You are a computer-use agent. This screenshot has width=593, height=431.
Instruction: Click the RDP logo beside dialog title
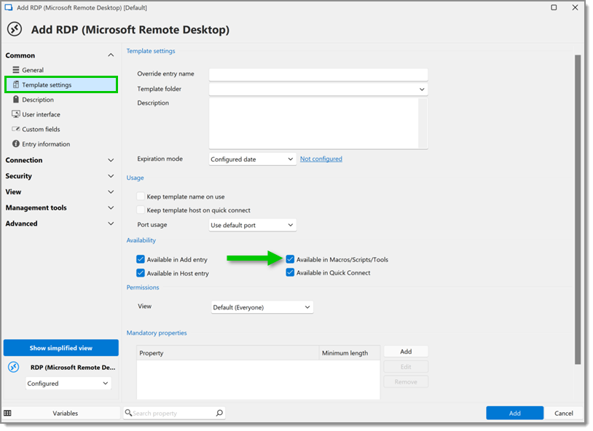click(x=15, y=29)
